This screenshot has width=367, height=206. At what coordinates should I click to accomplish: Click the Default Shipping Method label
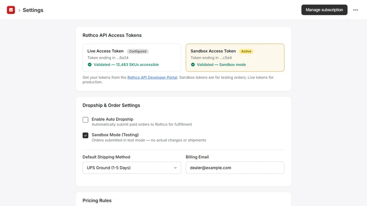(x=106, y=157)
